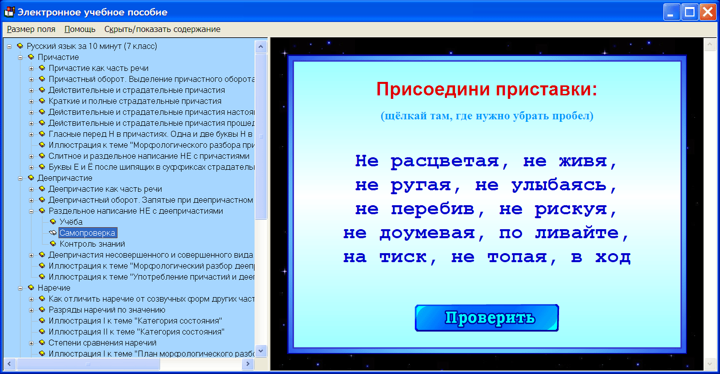Click the book icon beside Наречие
The width and height of the screenshot is (720, 374).
31,288
